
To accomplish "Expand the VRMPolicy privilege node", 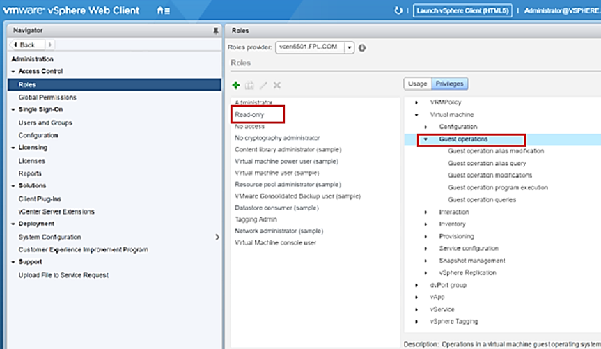I will (416, 102).
